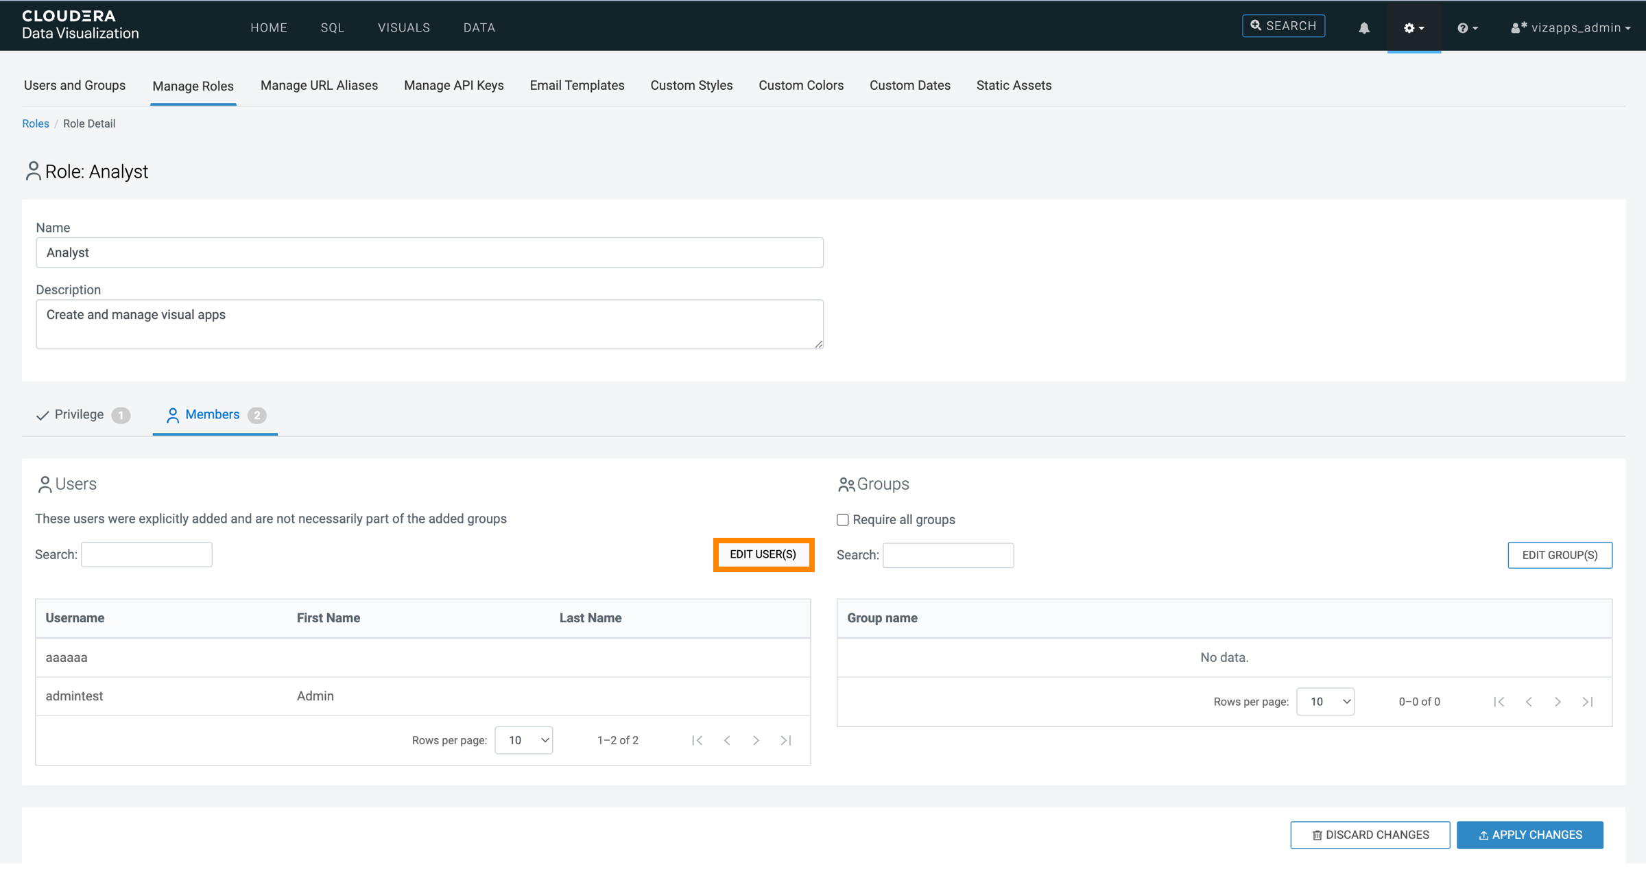Screen dimensions: 1646x889
Task: Open vizapps_admin user account menu
Action: [1571, 28]
